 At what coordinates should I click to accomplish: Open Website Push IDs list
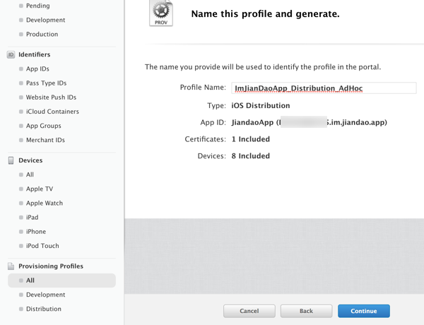click(51, 97)
